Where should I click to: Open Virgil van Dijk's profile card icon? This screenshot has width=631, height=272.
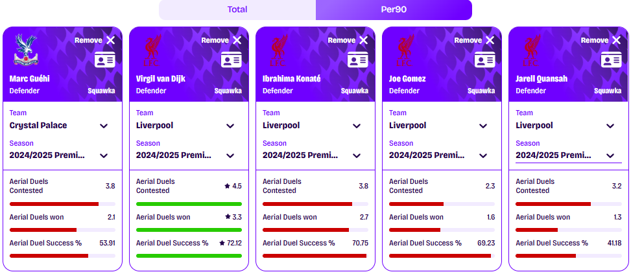pos(231,60)
